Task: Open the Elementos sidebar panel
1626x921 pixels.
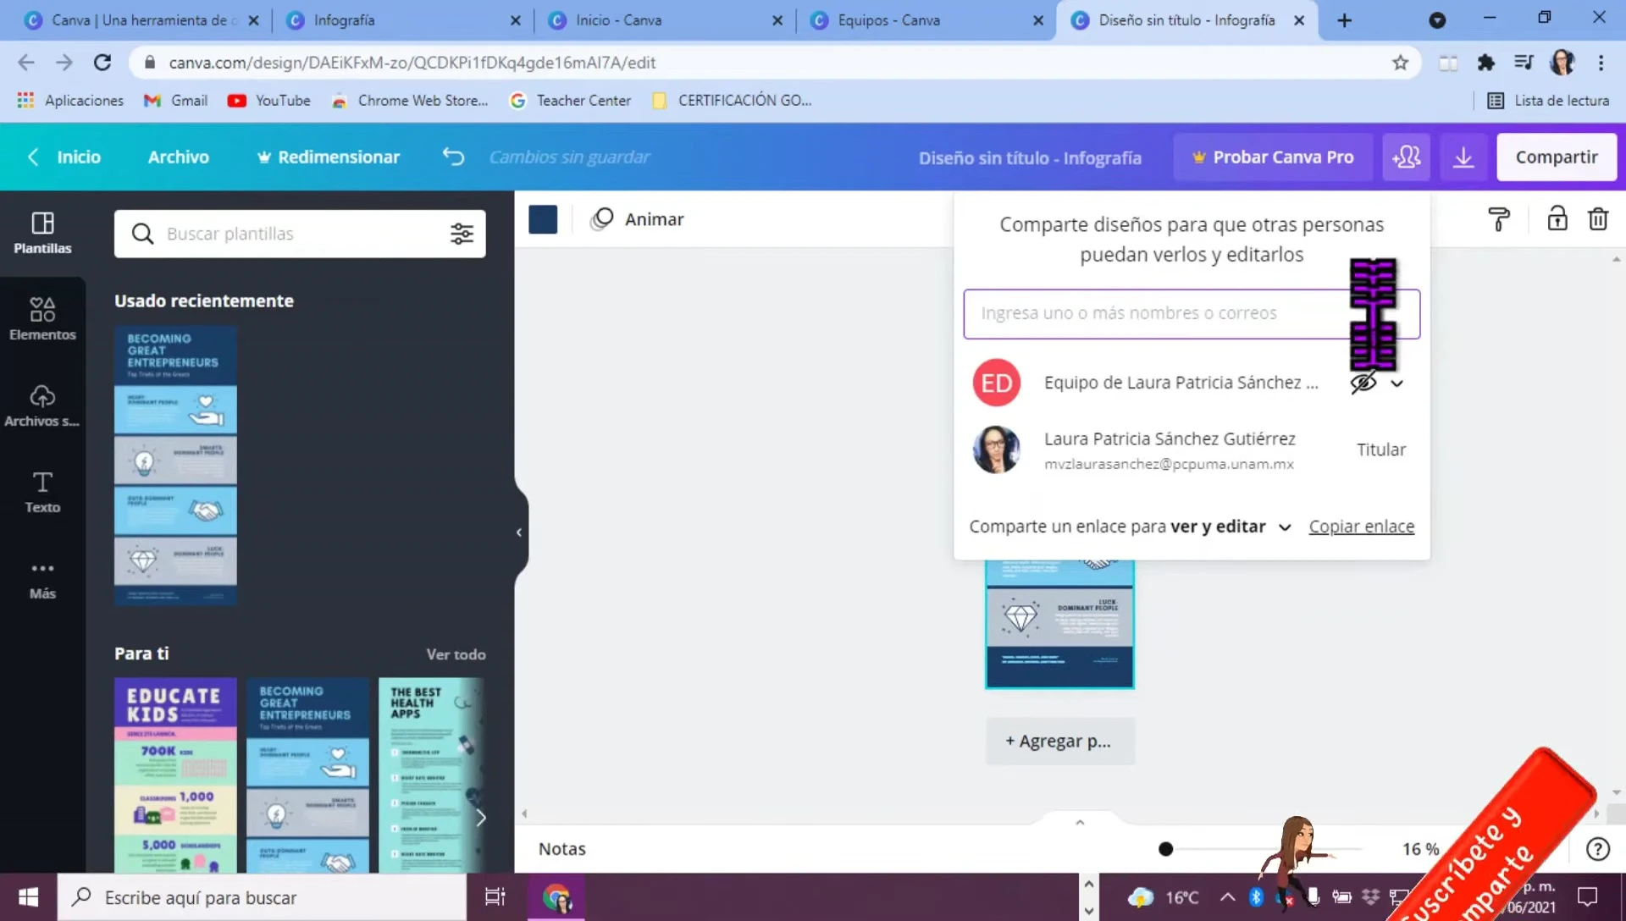Action: coord(42,319)
